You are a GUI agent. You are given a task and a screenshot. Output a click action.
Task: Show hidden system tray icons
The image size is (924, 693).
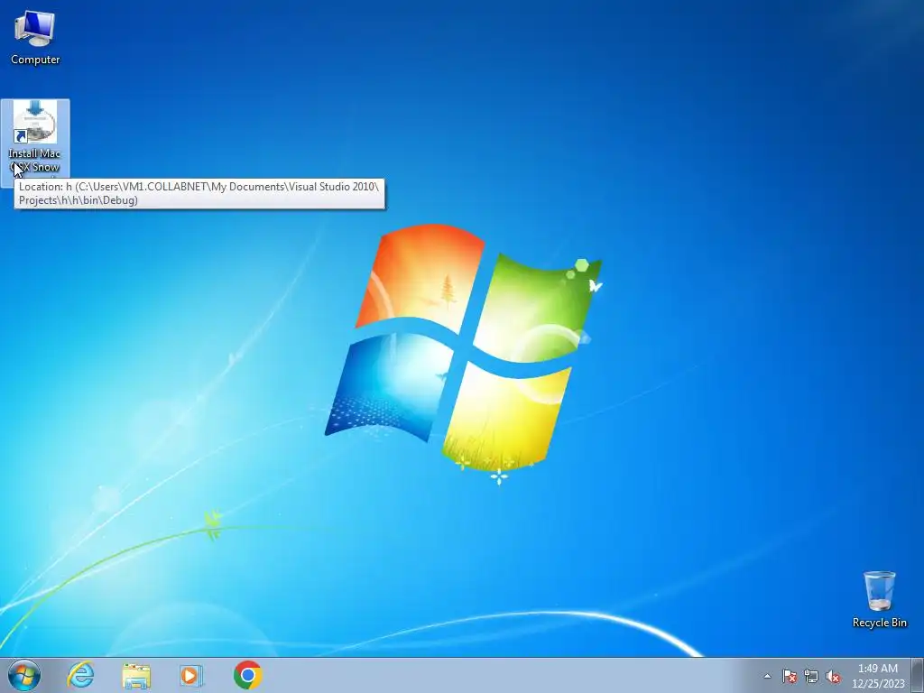tap(767, 676)
